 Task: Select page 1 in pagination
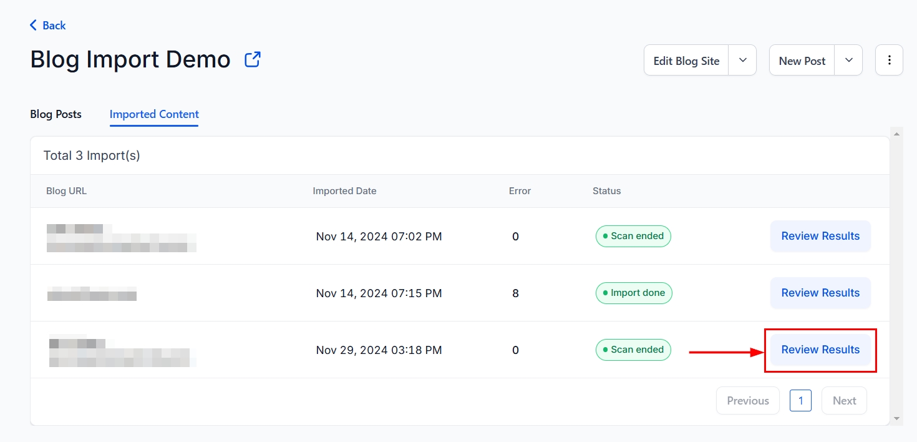tap(800, 401)
